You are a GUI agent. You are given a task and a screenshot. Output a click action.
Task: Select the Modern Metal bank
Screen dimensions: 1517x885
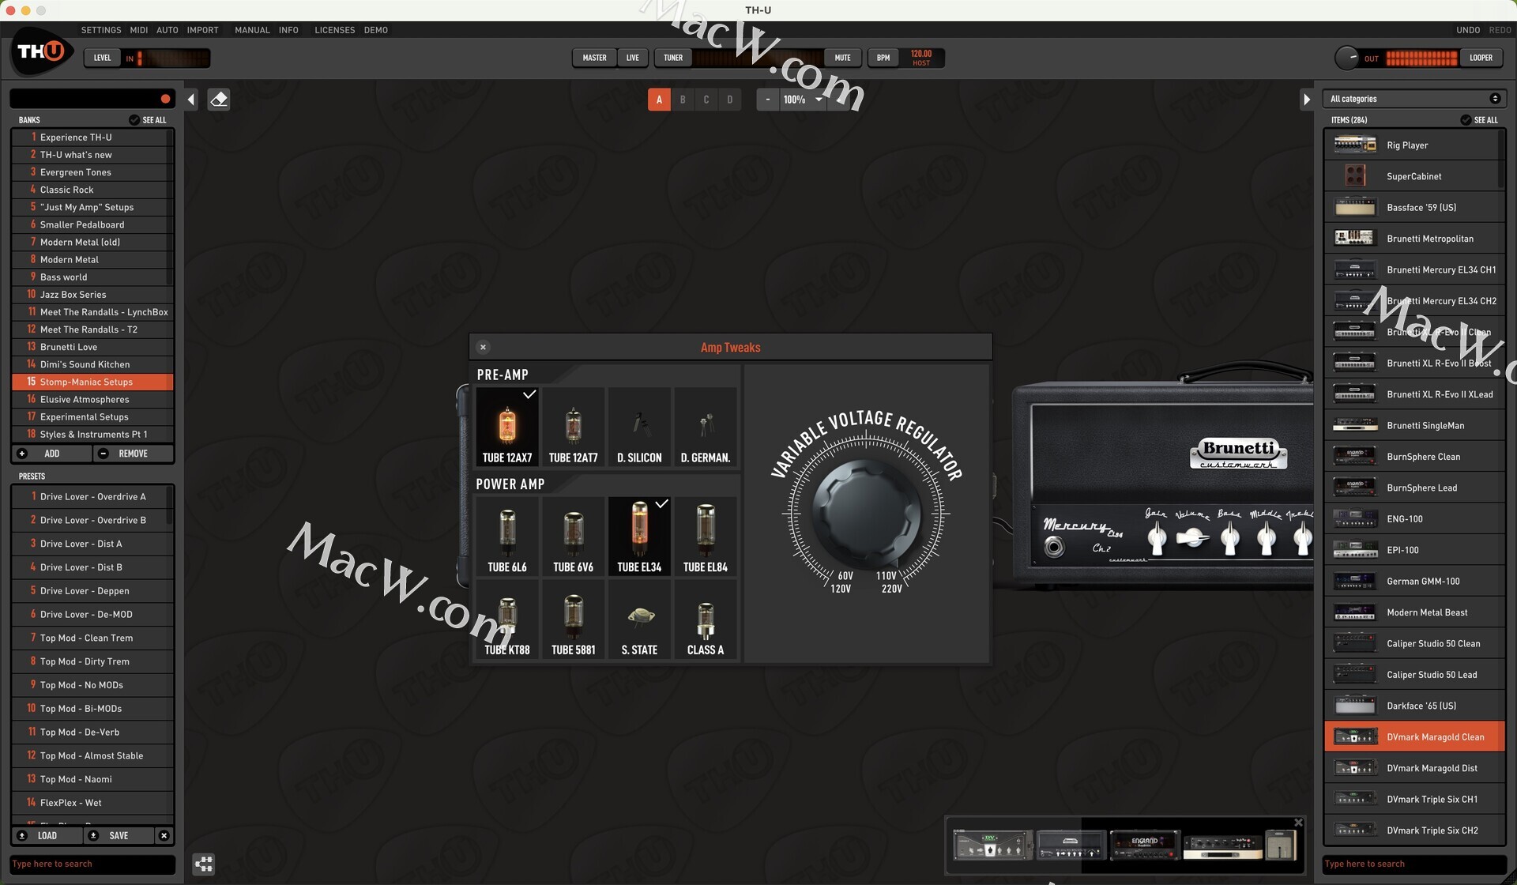[92, 259]
